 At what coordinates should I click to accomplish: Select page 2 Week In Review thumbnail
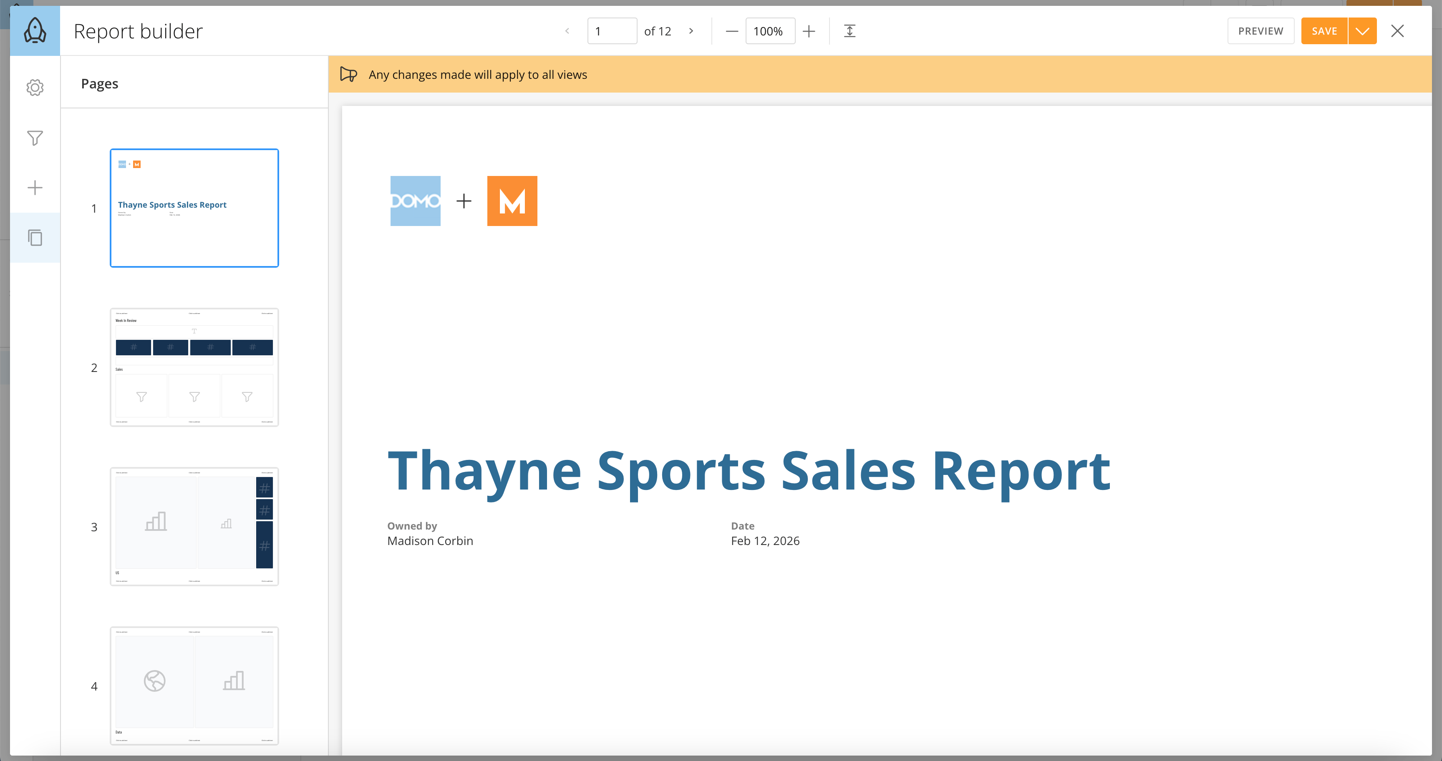coord(194,367)
